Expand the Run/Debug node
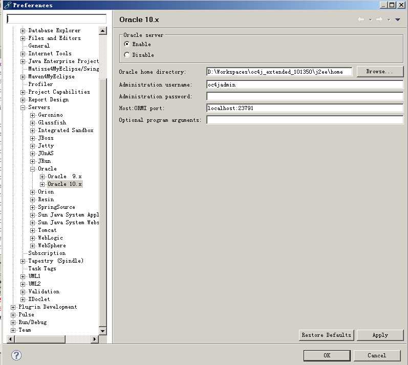The width and height of the screenshot is (408, 365). click(x=13, y=323)
